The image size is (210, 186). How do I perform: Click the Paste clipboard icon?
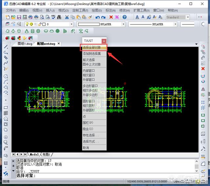pyautogui.click(x=78, y=17)
